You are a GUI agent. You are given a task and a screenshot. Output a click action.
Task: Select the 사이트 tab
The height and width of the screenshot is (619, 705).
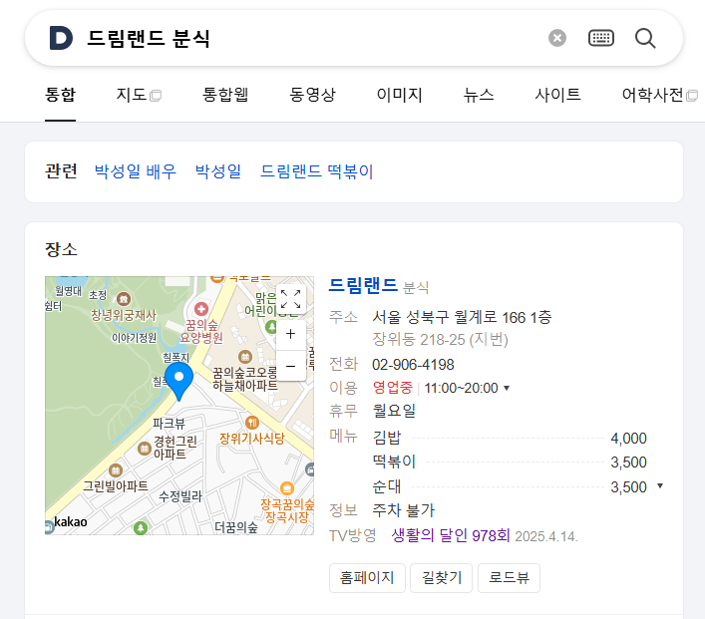point(557,95)
